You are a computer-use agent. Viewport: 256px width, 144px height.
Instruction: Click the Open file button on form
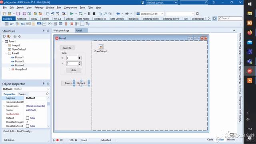[x=67, y=48]
